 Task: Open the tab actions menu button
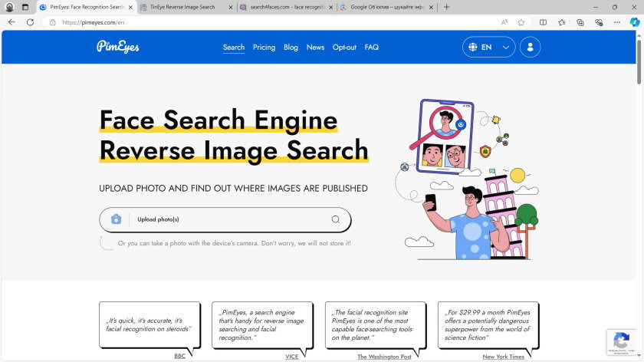tap(25, 7)
